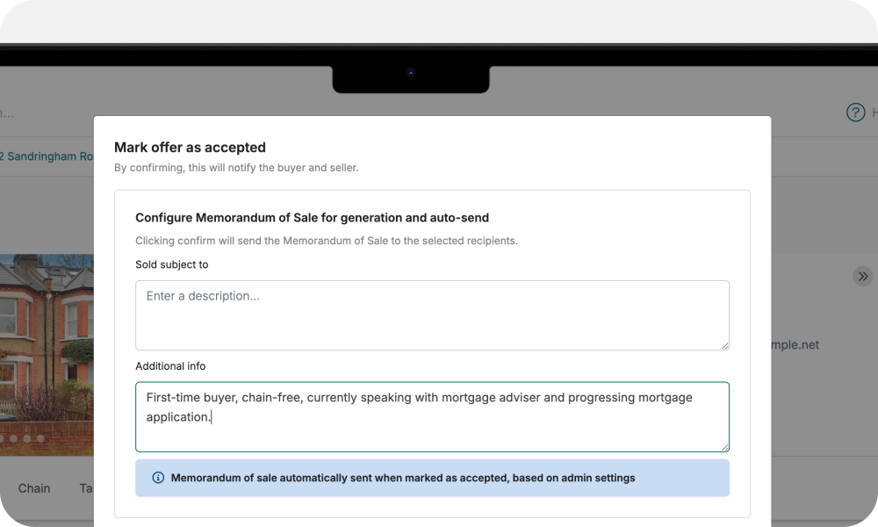Click the resize grip on the Additional info field
The image size is (878, 527).
pyautogui.click(x=725, y=445)
